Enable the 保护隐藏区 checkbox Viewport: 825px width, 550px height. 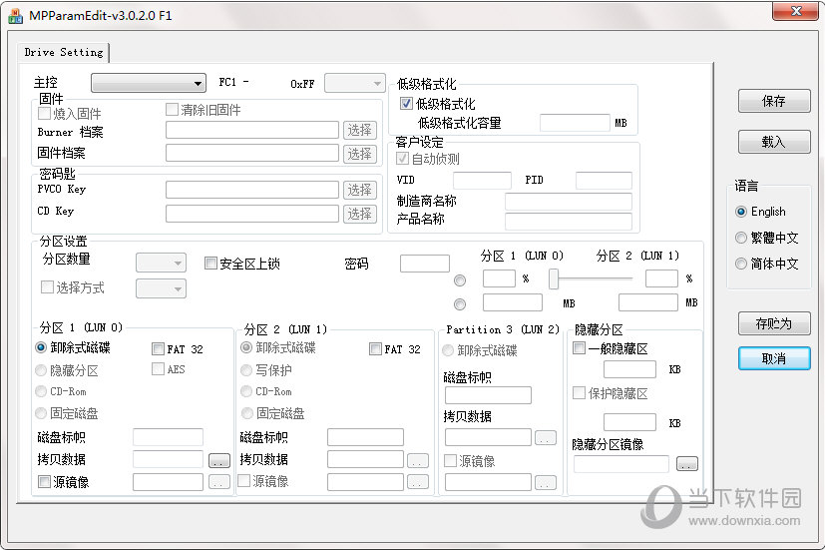pyautogui.click(x=579, y=392)
